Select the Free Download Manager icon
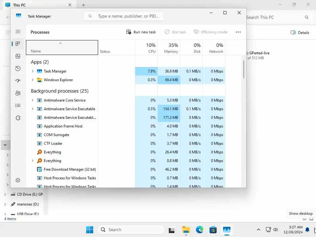The width and height of the screenshot is (316, 237). 39,169
